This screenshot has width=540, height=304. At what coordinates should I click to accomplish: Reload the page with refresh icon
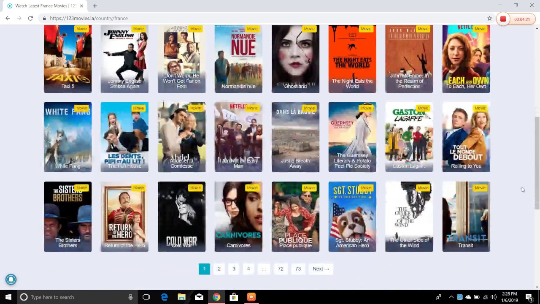(30, 18)
